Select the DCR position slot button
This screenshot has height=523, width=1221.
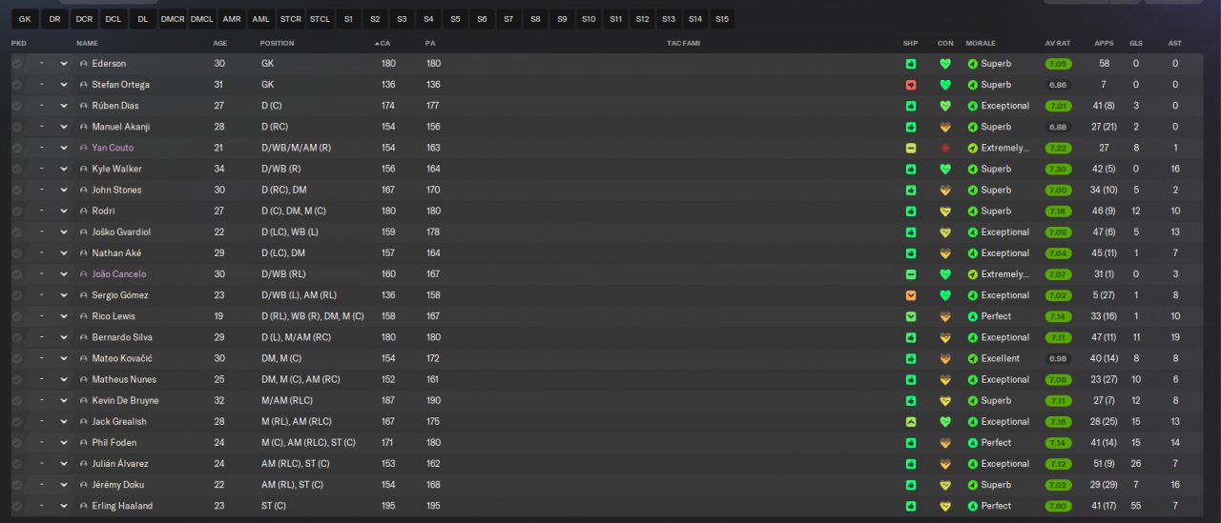pyautogui.click(x=84, y=19)
